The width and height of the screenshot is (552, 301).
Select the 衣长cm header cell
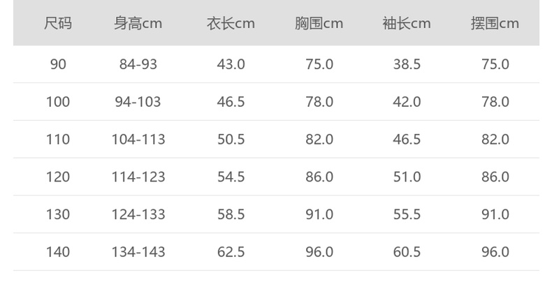click(x=231, y=24)
